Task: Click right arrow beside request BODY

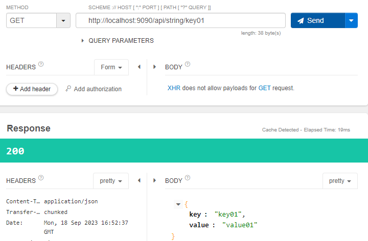Action: click(x=155, y=67)
